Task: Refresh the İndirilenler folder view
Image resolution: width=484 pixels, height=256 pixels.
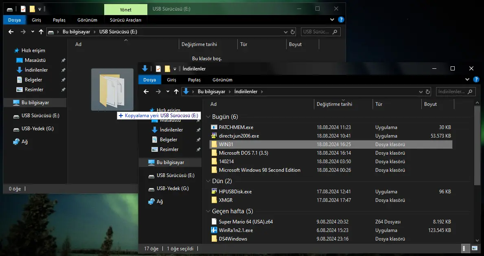Action: 428,92
